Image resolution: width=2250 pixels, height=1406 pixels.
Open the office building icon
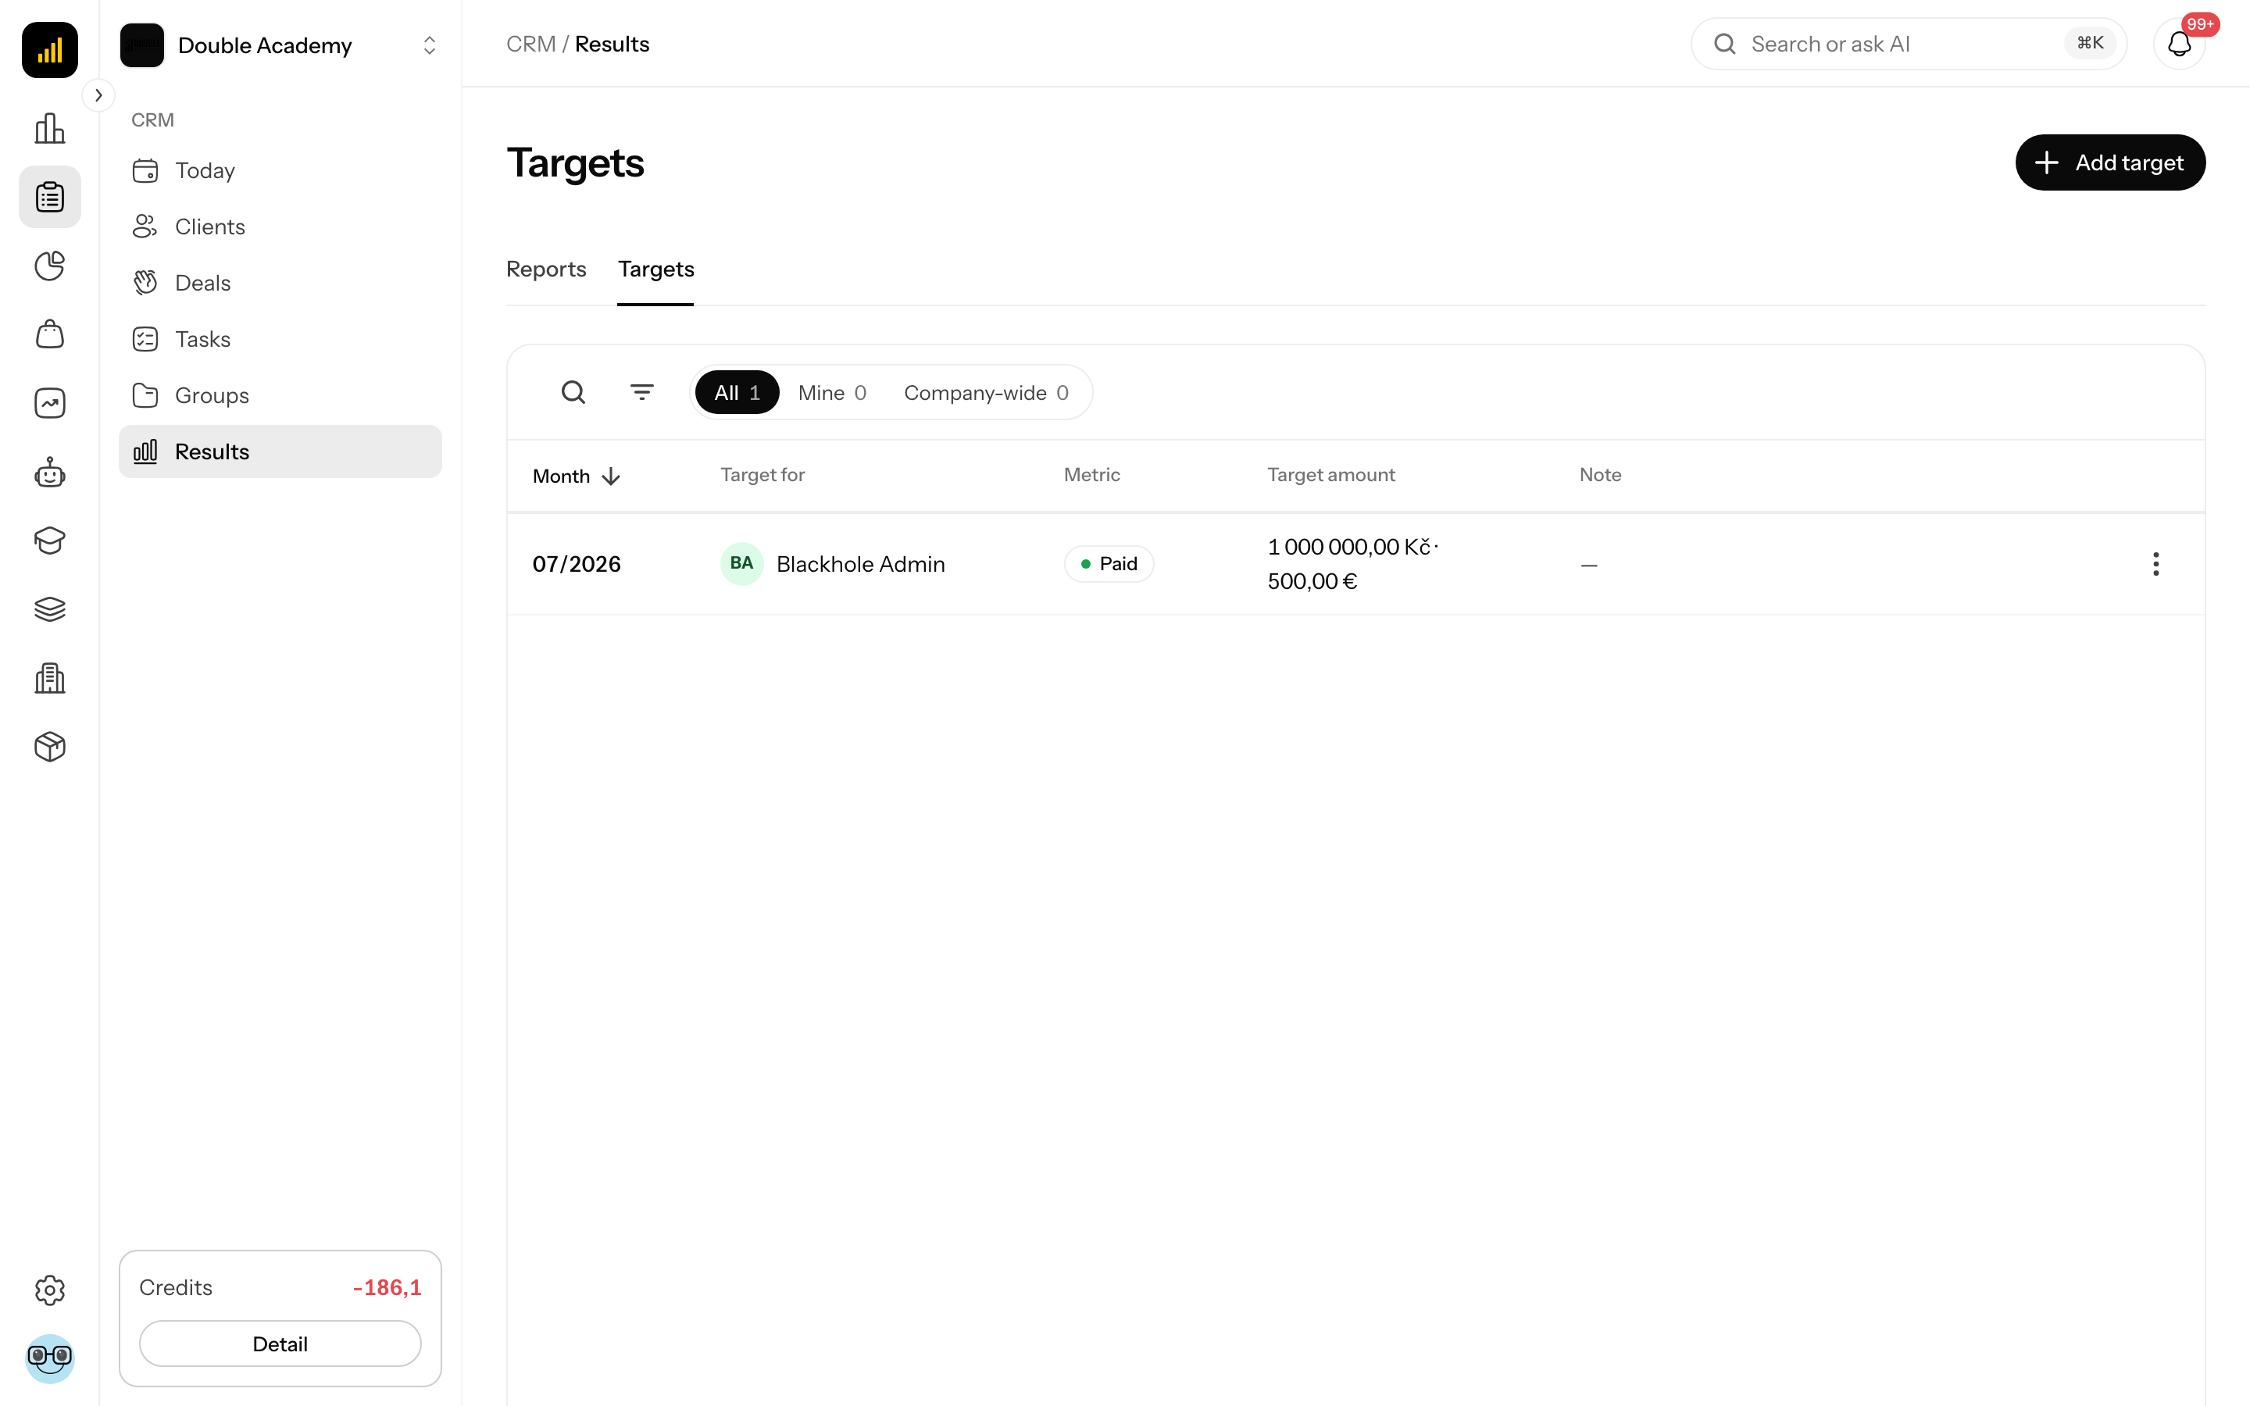[x=49, y=679]
